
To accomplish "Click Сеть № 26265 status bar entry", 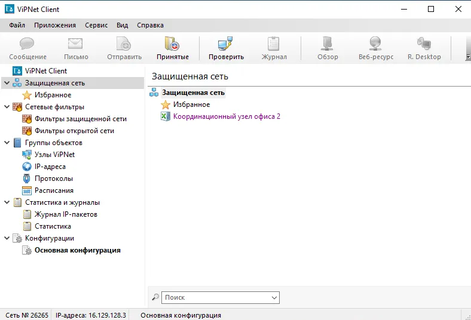I will pos(27,315).
